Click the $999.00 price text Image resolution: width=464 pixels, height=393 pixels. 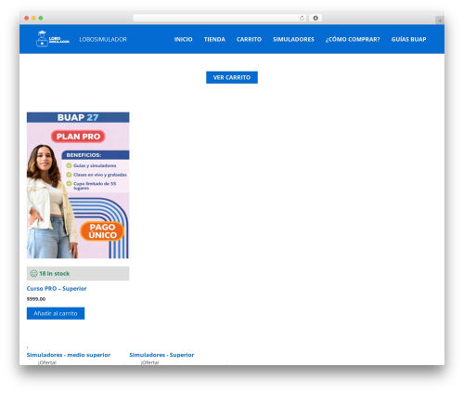pos(36,299)
